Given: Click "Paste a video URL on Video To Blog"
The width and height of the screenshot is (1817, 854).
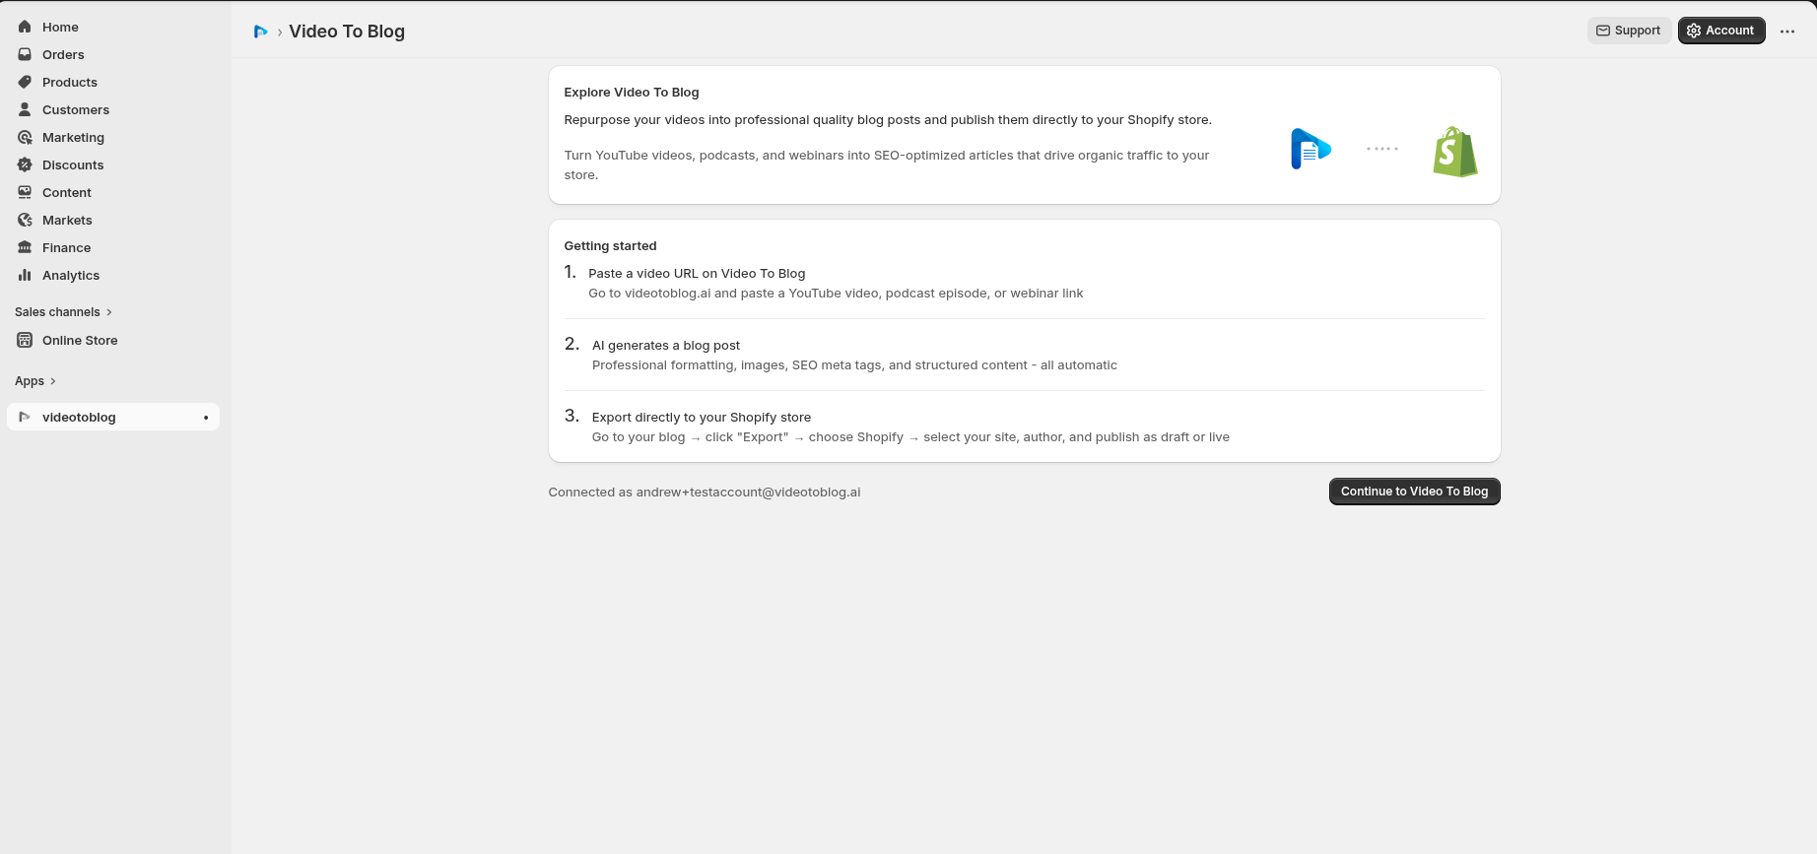Looking at the screenshot, I should click(697, 274).
